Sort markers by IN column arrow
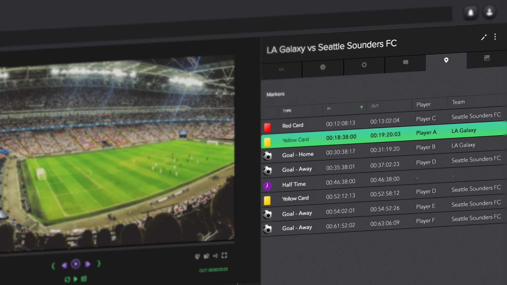This screenshot has height=285, width=507. 362,107
